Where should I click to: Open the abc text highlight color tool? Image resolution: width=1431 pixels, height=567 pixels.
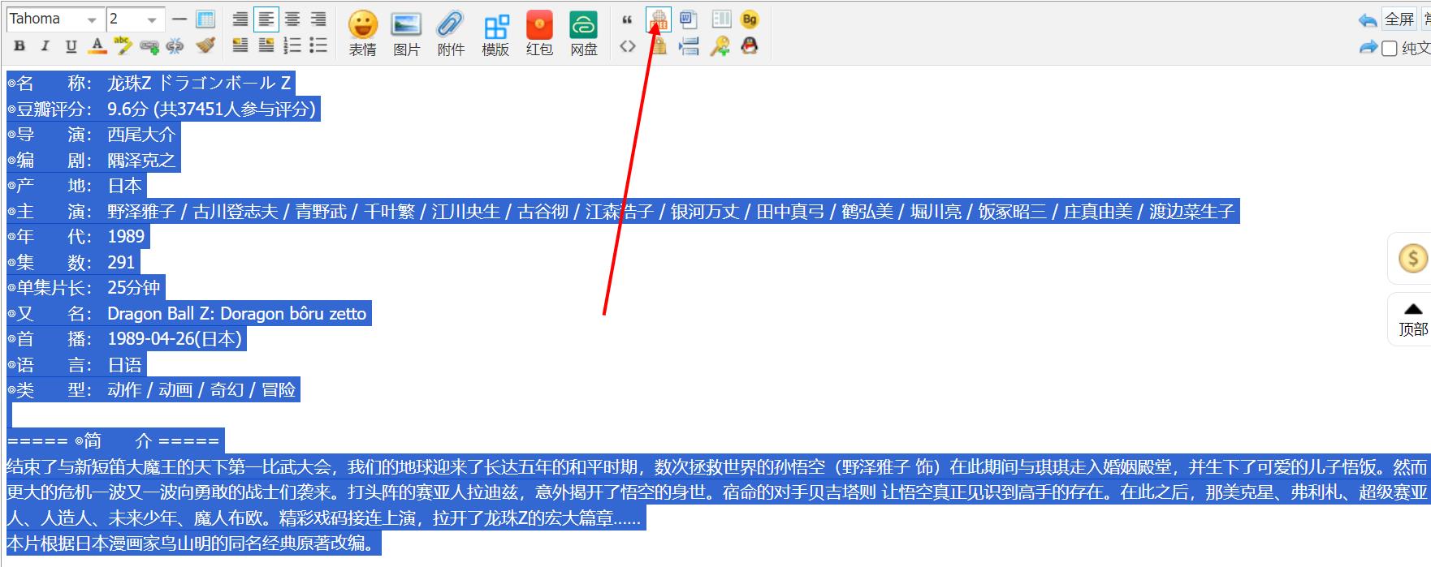123,45
